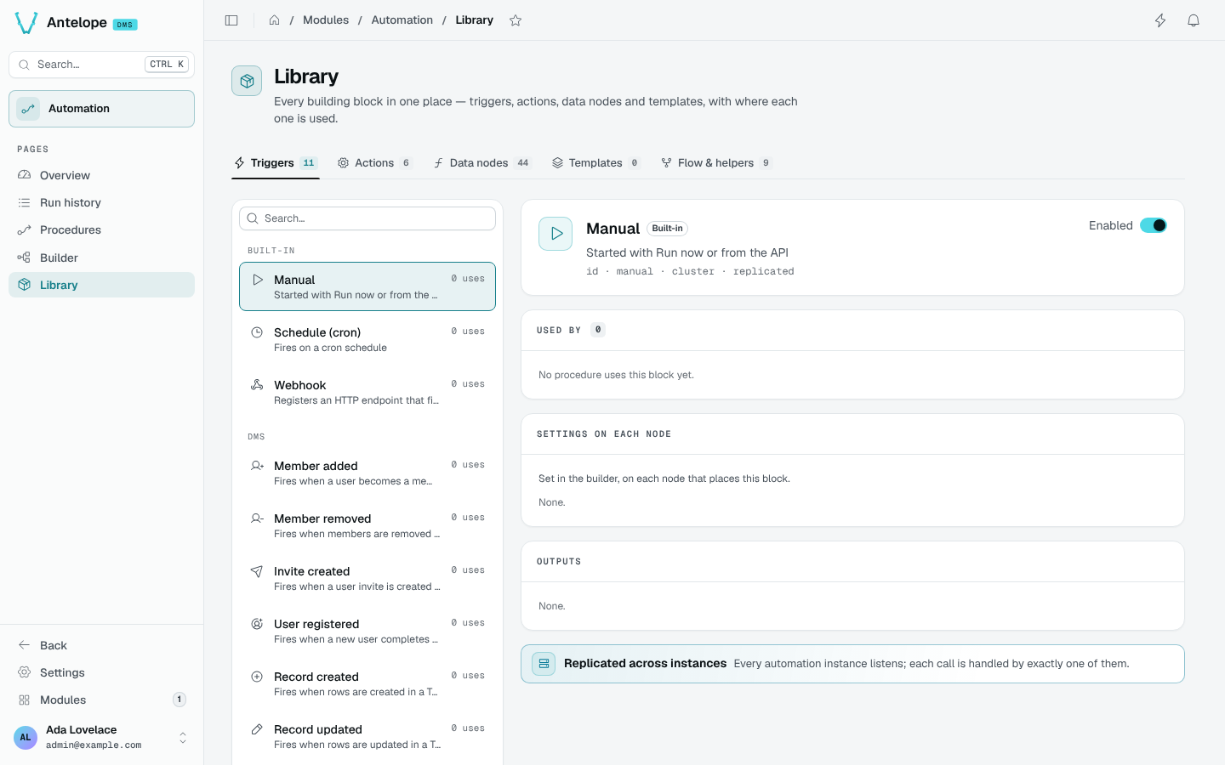This screenshot has width=1225, height=765.
Task: Click the Procedures icon in the sidebar
Action: 24,229
